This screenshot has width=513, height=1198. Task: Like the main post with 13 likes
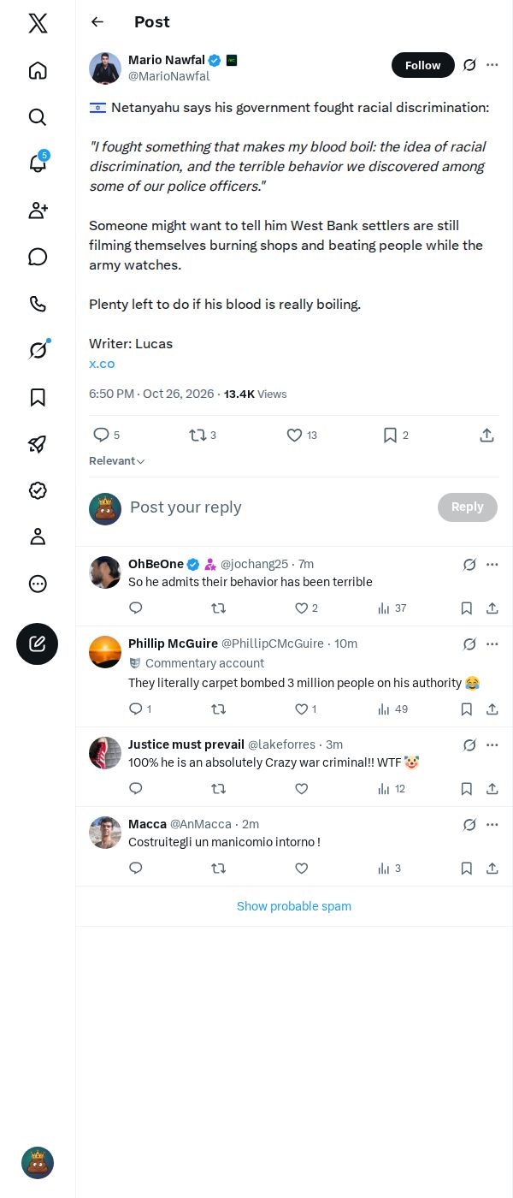[x=302, y=436]
